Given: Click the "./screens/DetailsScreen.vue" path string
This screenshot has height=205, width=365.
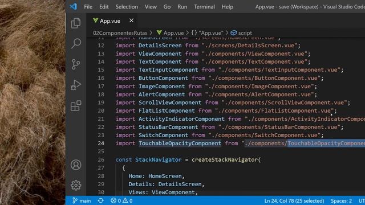Looking at the screenshot, I should [x=250, y=46].
